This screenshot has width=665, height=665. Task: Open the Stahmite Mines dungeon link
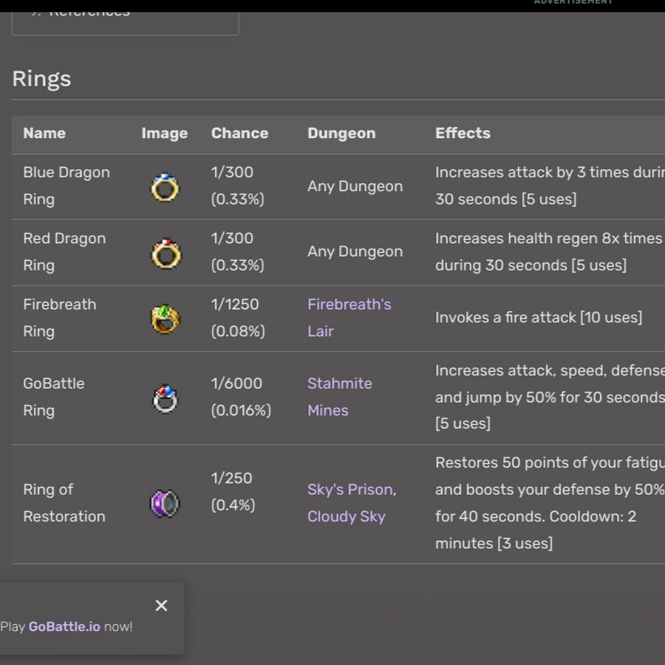[339, 397]
